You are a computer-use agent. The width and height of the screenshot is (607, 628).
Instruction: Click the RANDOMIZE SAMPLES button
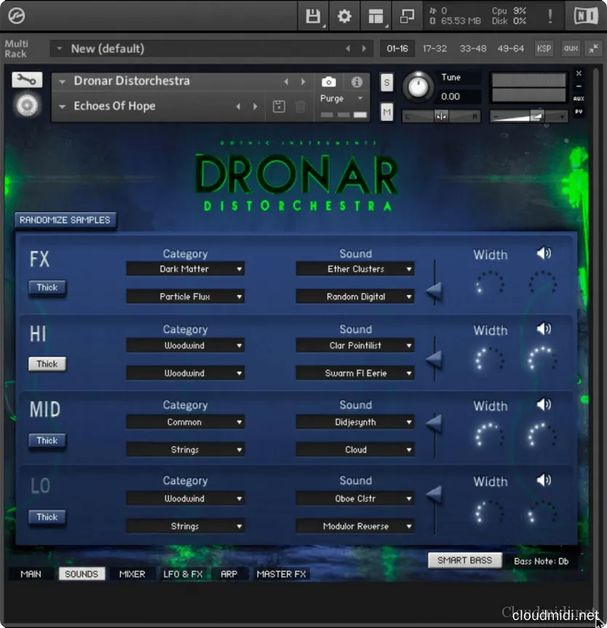[65, 220]
